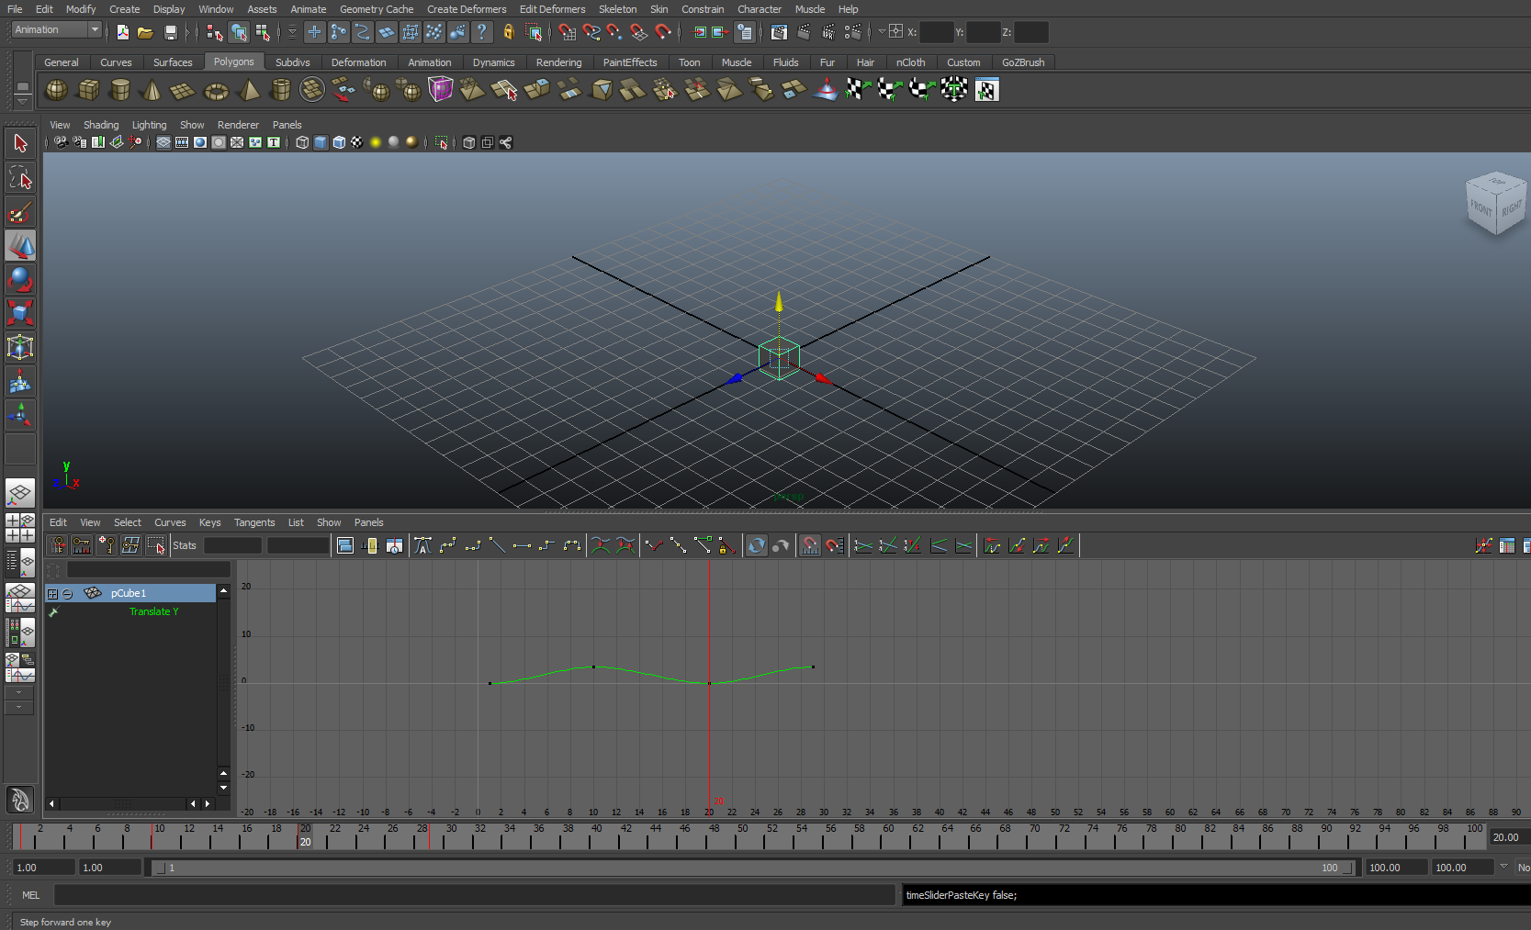The width and height of the screenshot is (1531, 930).
Task: Activate the Lasso select tool
Action: 20,177
